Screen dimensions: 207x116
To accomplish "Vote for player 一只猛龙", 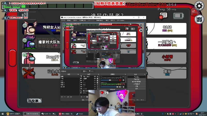I will pos(166,43).
